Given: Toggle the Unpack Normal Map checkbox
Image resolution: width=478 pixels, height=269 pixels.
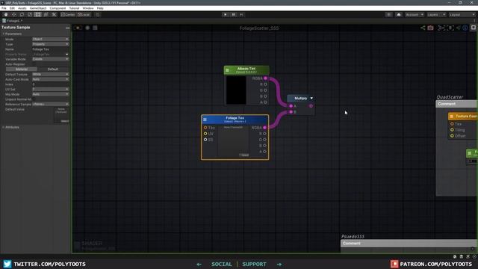Looking at the screenshot, I should (x=34, y=99).
